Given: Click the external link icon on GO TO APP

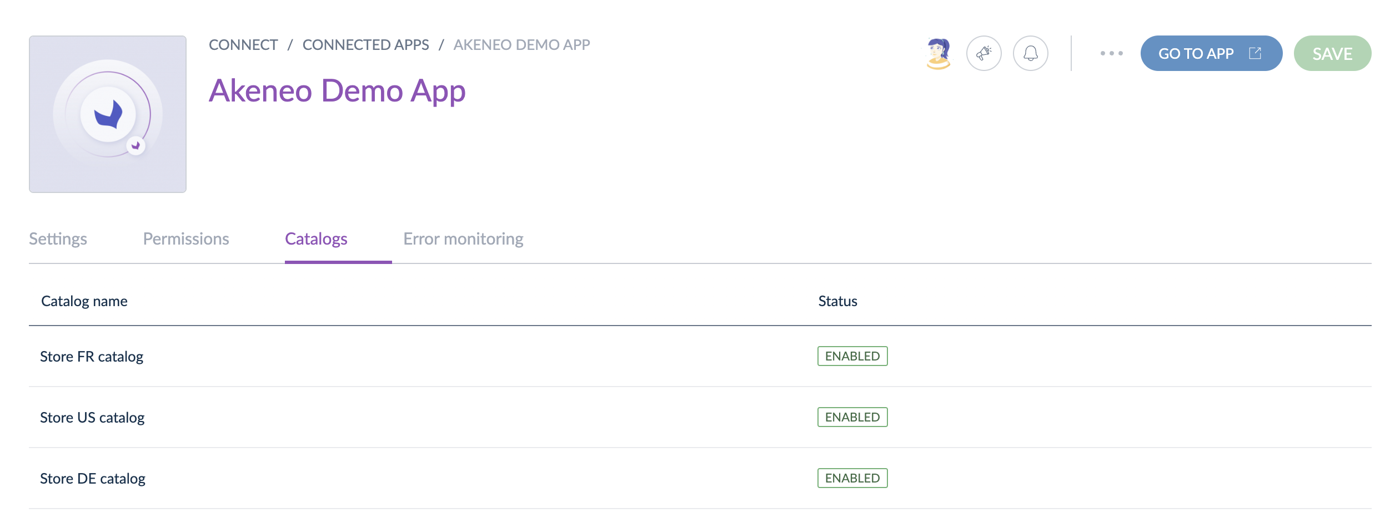Looking at the screenshot, I should [x=1255, y=52].
